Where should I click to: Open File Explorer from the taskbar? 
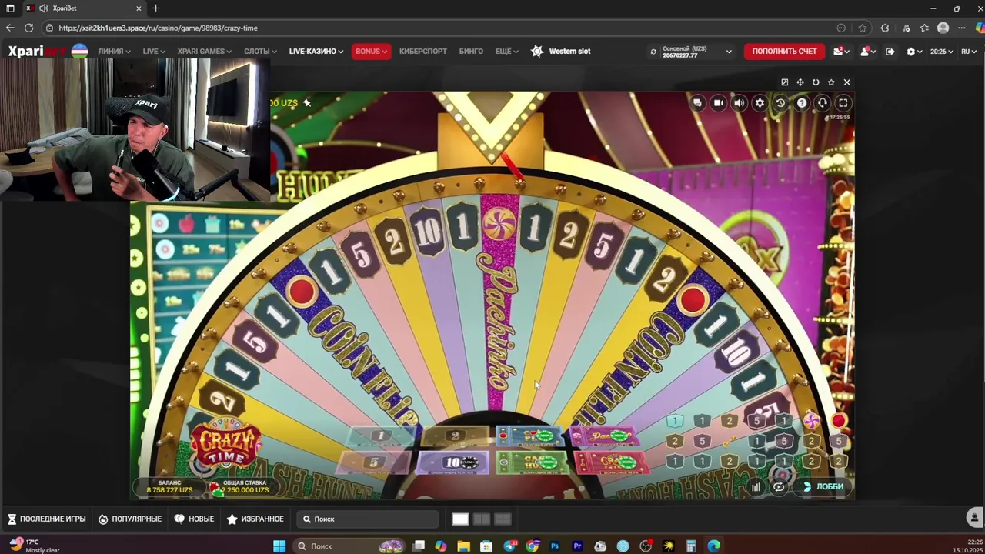pyautogui.click(x=463, y=546)
